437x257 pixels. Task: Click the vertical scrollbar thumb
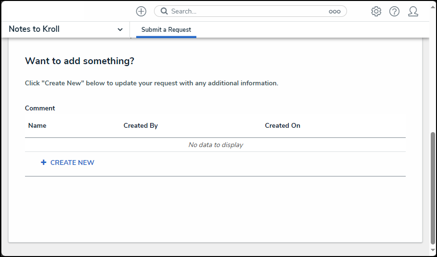pos(433,189)
